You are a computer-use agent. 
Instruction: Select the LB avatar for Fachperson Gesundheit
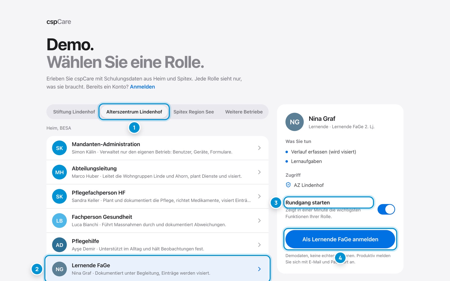[x=59, y=221]
